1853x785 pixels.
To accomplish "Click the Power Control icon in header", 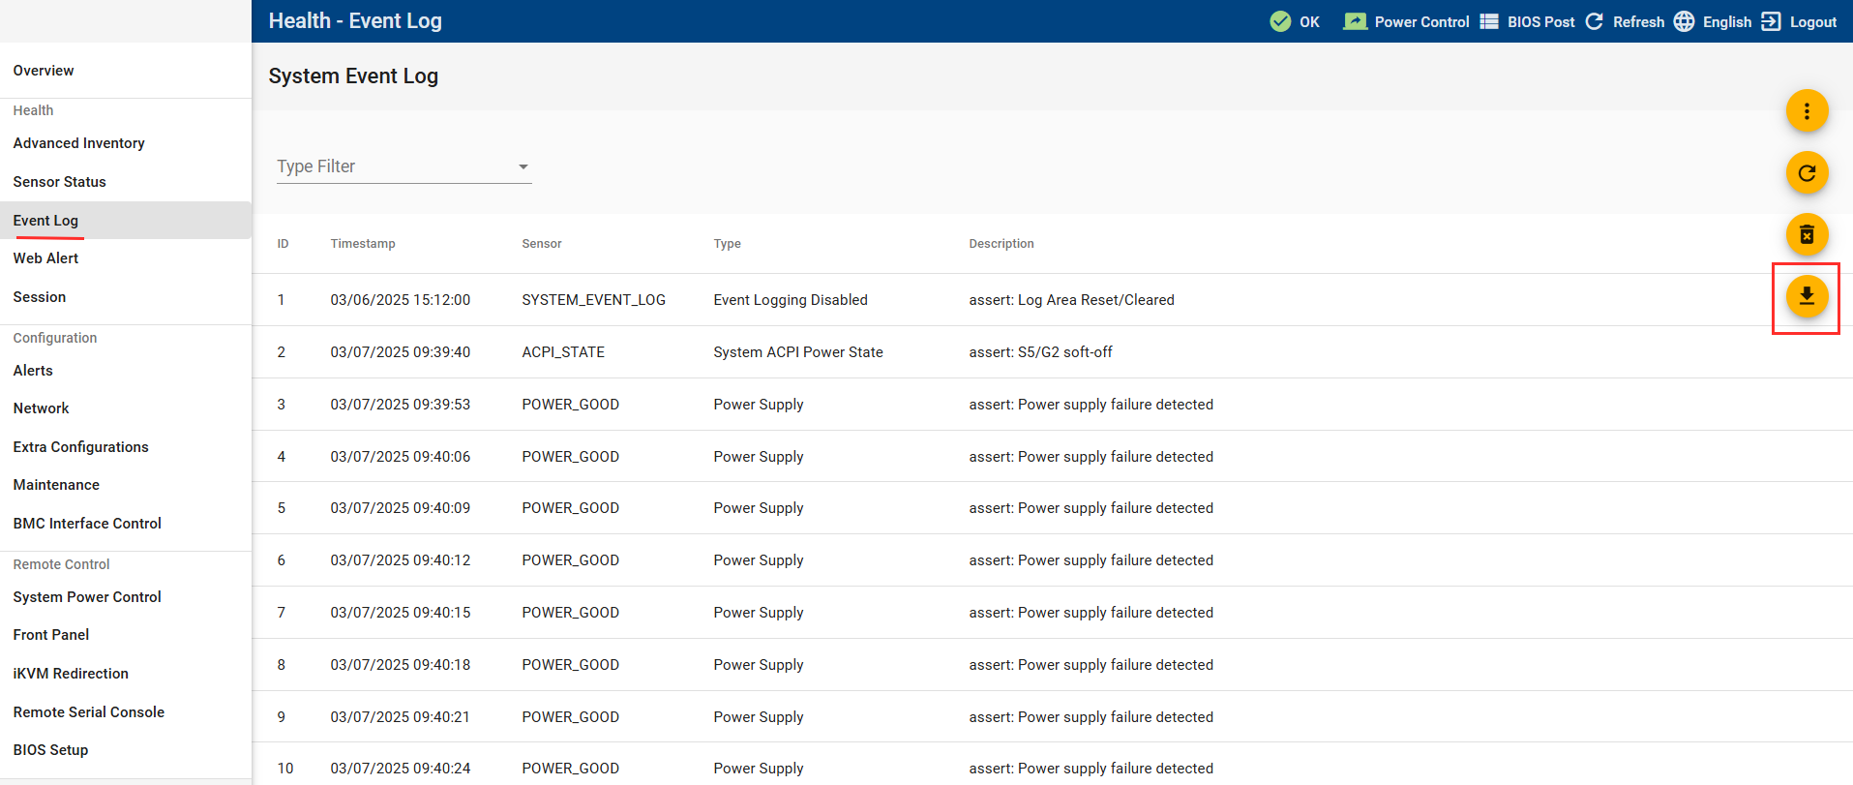I will pyautogui.click(x=1355, y=21).
